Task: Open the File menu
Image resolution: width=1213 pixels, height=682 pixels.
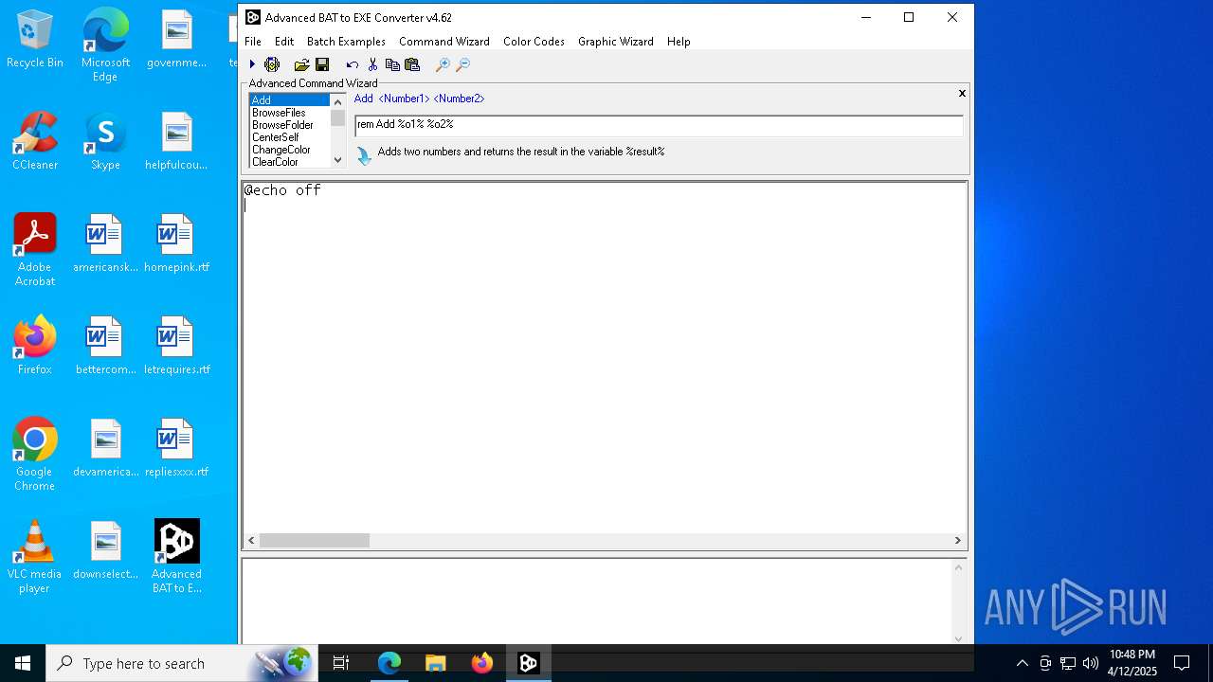Action: click(x=253, y=42)
